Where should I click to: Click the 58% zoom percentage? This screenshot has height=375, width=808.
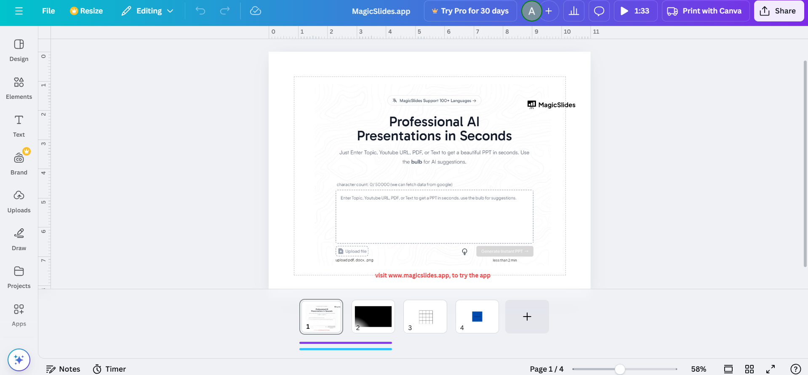[x=699, y=369]
